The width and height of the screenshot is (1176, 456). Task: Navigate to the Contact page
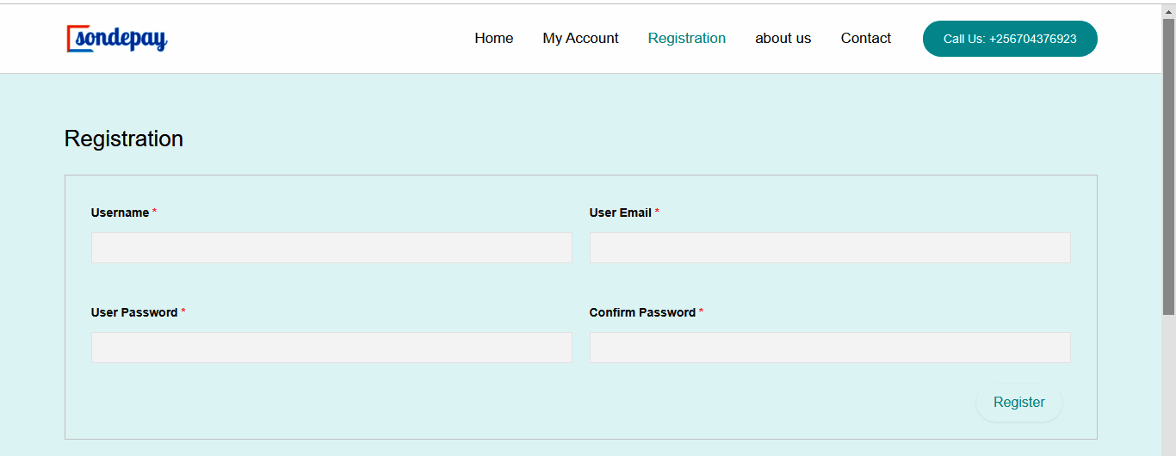pyautogui.click(x=865, y=39)
